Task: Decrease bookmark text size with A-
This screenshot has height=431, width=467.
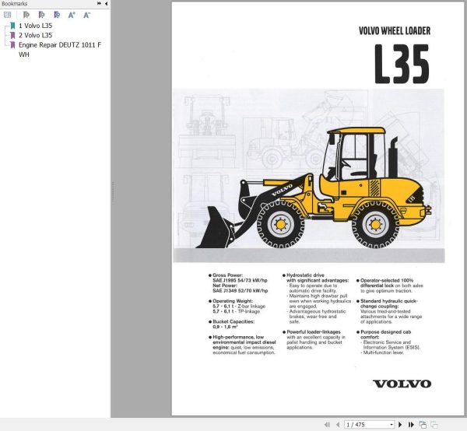Action: (x=86, y=15)
